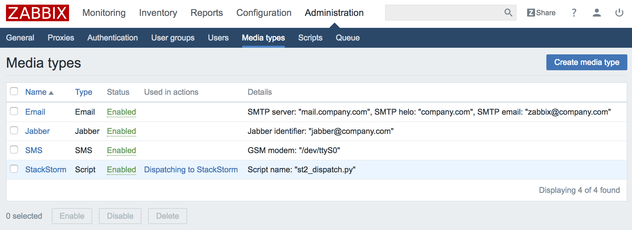
Task: Check the StackStorm row checkbox
Action: 14,169
